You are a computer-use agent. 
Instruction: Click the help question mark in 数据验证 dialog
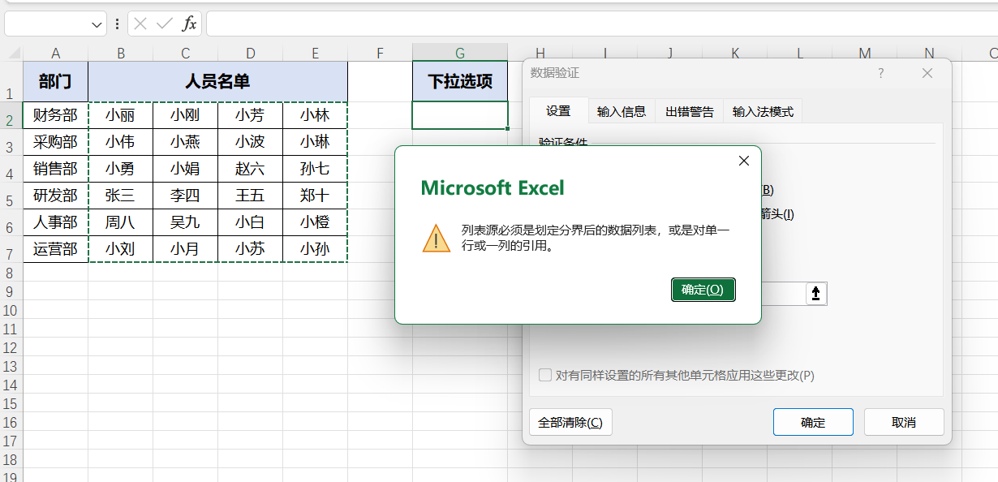click(x=881, y=73)
